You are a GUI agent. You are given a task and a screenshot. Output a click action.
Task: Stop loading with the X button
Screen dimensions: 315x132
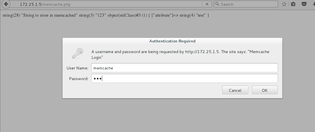tap(206, 4)
